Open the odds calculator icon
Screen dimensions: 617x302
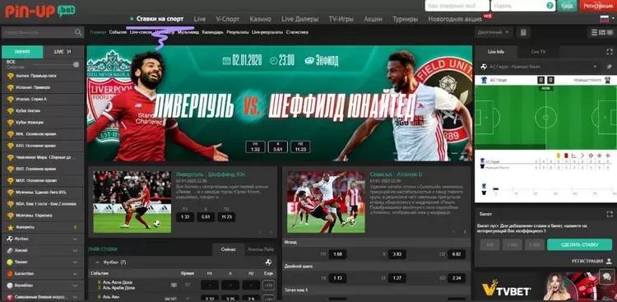coord(523,32)
